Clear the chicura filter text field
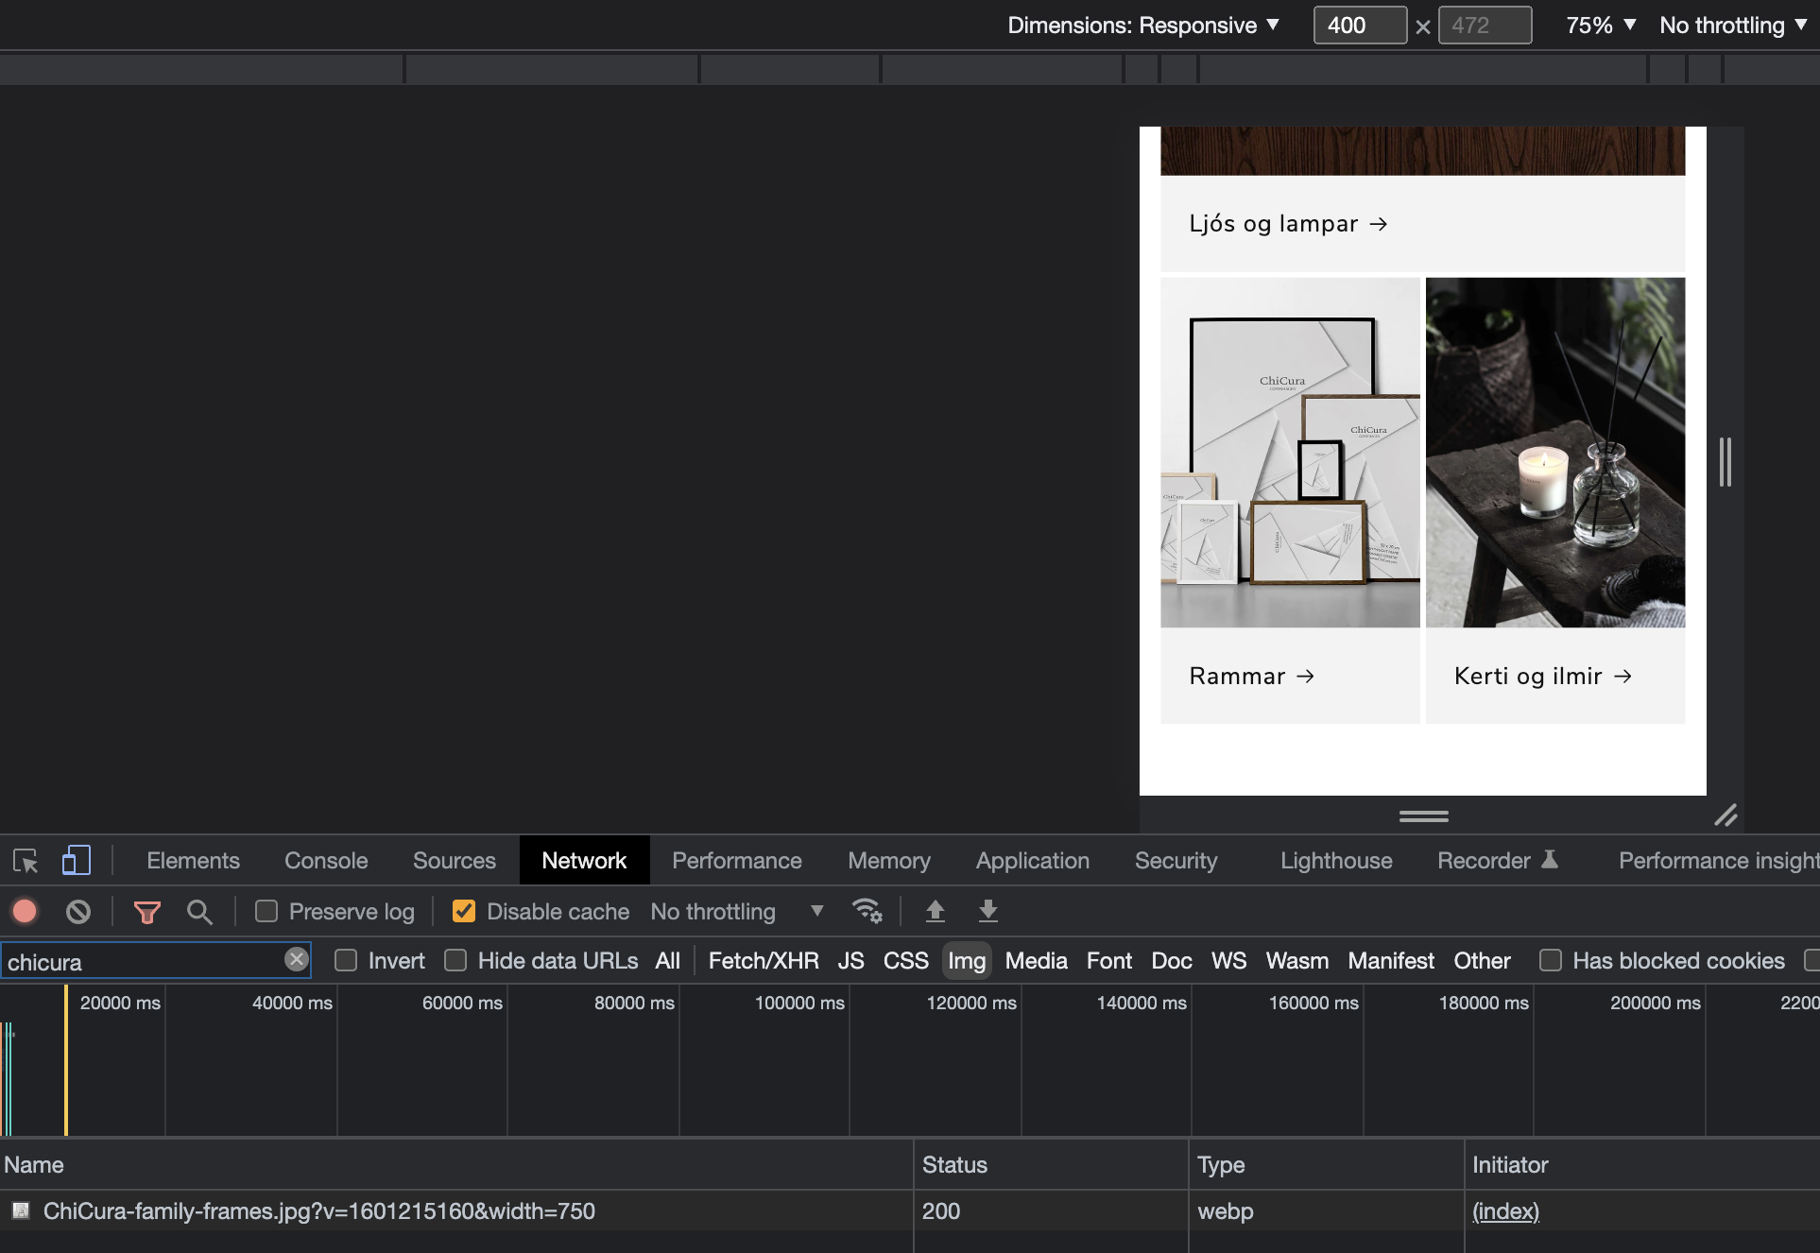 (296, 960)
